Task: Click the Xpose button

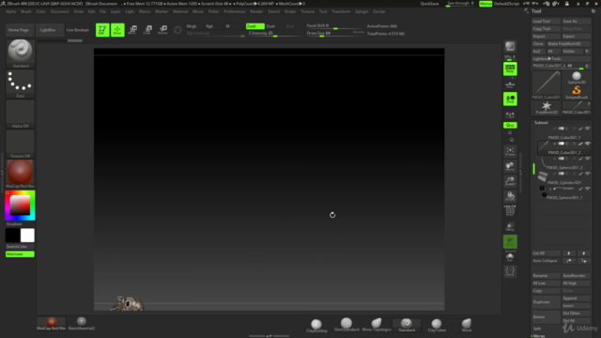Action: 510,271
